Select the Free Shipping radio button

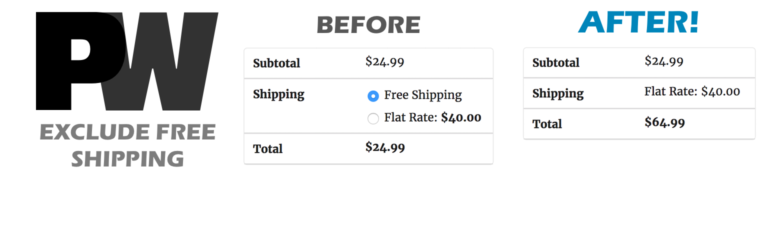(x=373, y=95)
